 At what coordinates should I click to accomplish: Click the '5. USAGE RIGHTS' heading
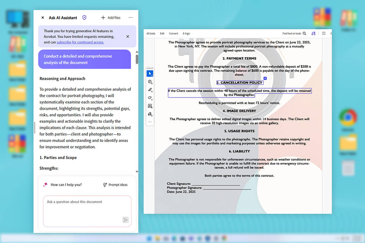[239, 131]
